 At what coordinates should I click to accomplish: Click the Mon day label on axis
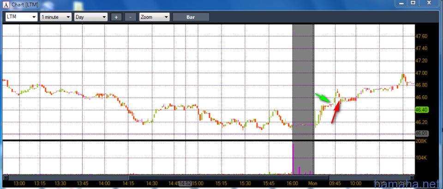pos(313,183)
